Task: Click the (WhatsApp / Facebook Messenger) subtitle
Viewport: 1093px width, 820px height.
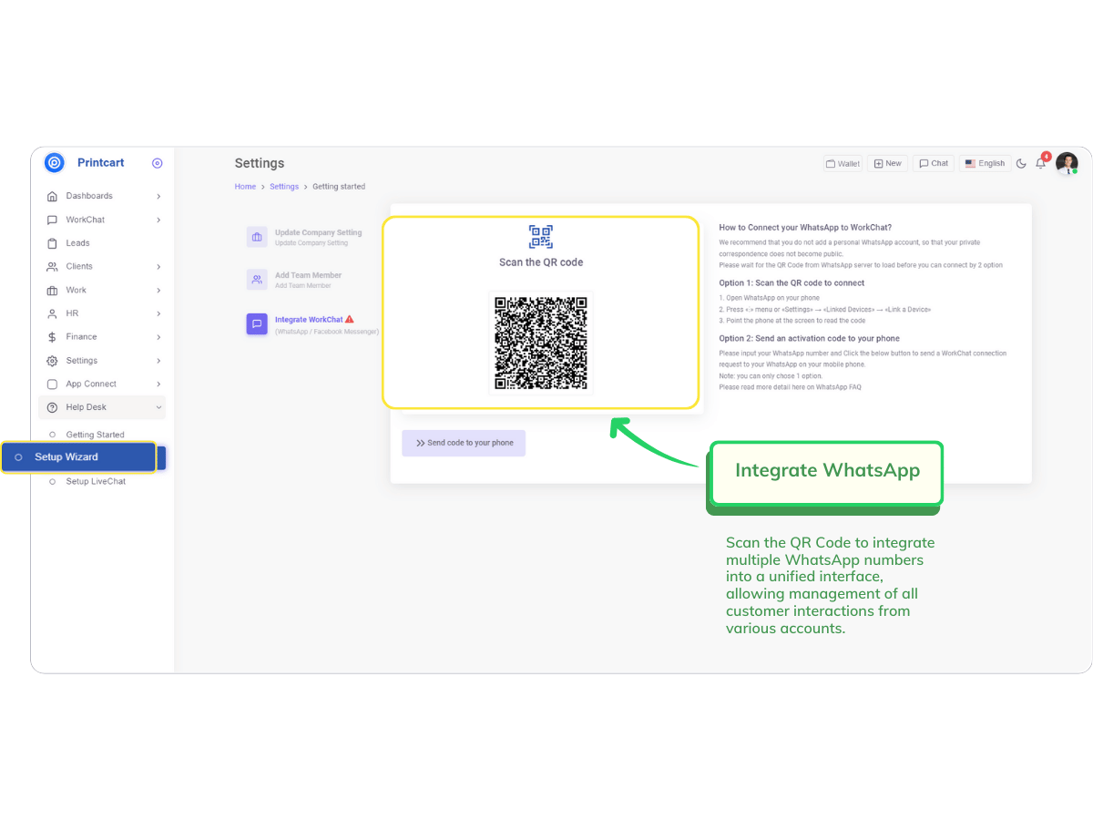Action: (x=327, y=332)
